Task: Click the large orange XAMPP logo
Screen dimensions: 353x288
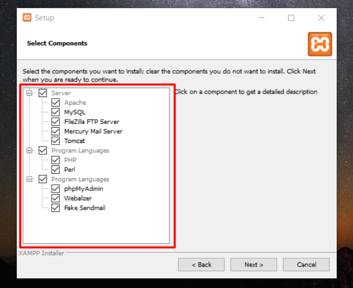Action: coord(320,44)
